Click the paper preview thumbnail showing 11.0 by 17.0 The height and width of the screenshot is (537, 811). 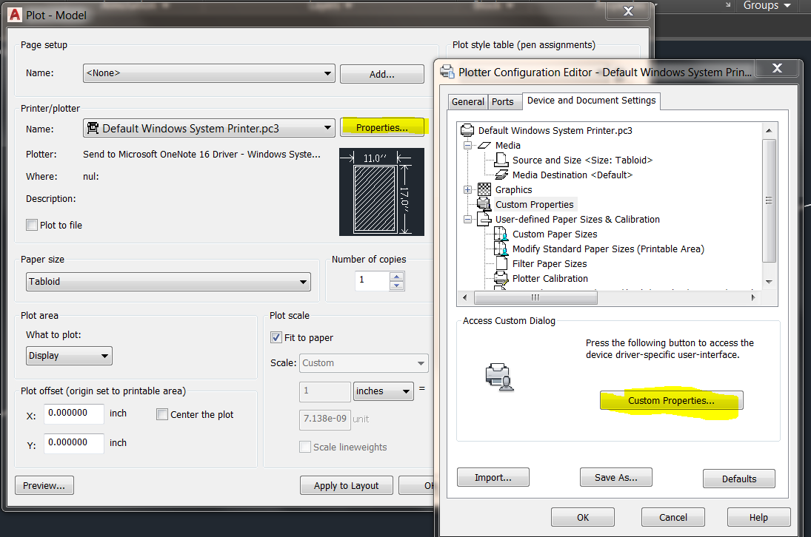[381, 192]
